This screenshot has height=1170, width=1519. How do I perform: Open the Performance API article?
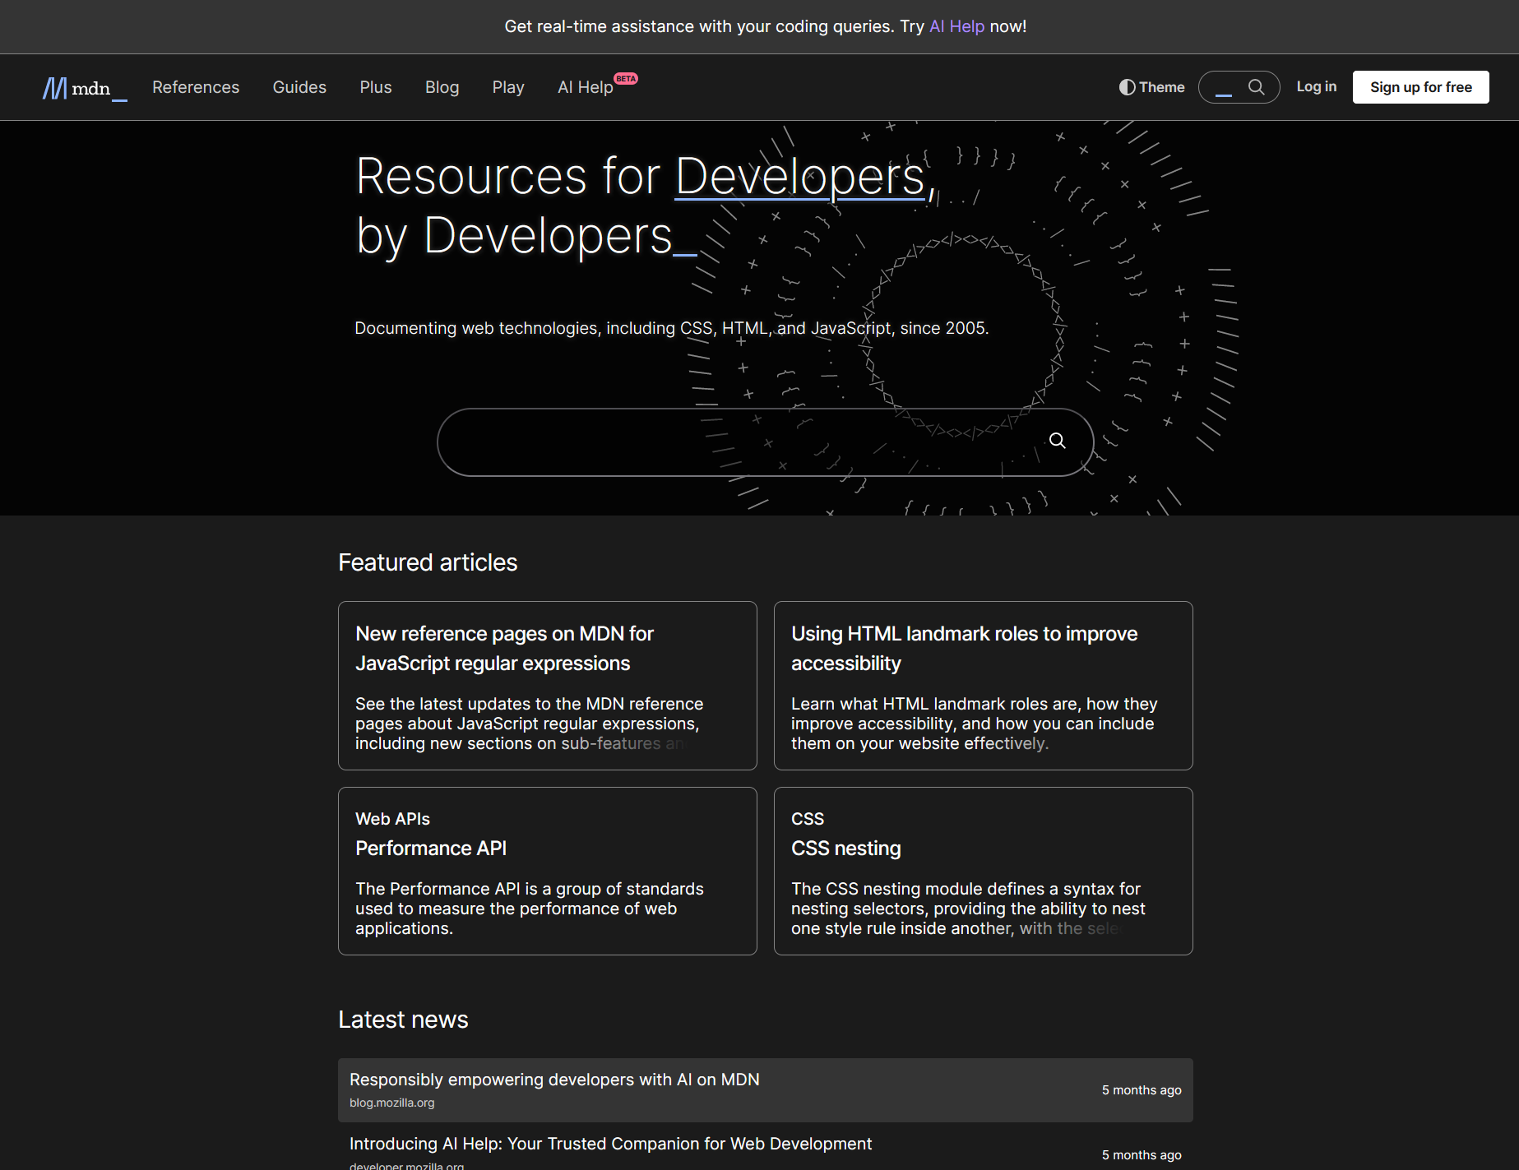click(431, 849)
